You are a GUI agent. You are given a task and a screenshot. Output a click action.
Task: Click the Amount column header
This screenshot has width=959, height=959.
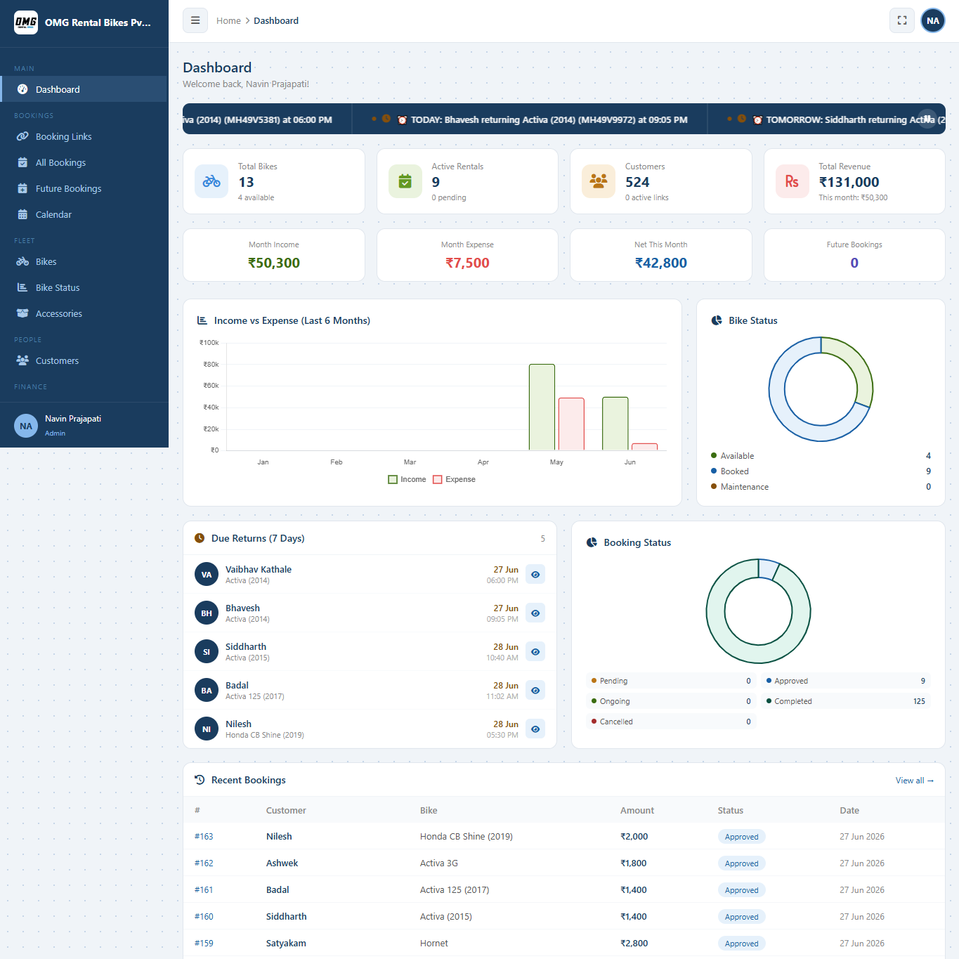pos(637,810)
